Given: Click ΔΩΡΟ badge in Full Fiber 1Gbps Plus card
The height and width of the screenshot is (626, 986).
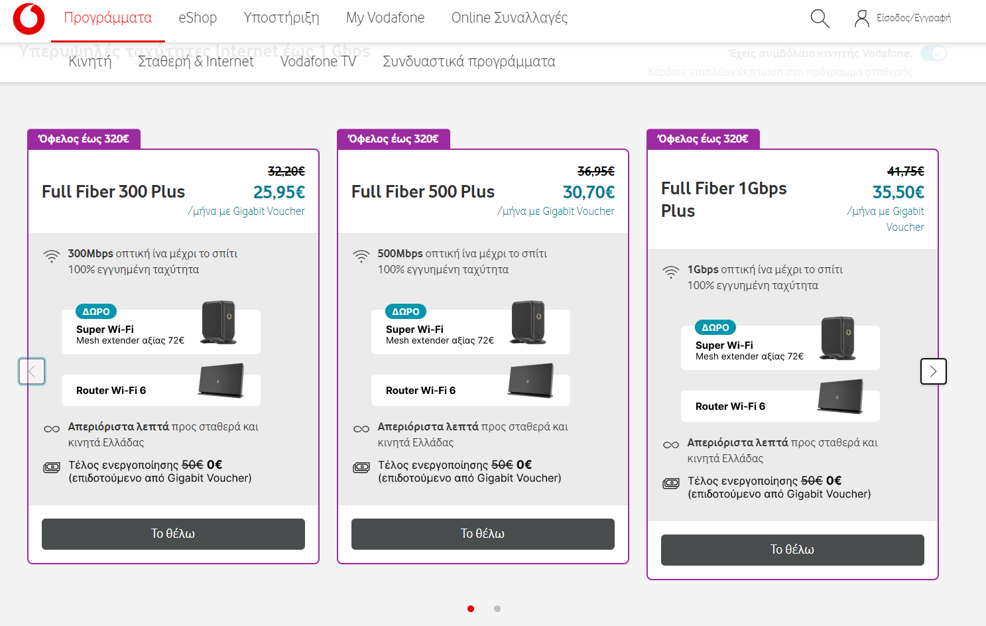Looking at the screenshot, I should click(715, 328).
